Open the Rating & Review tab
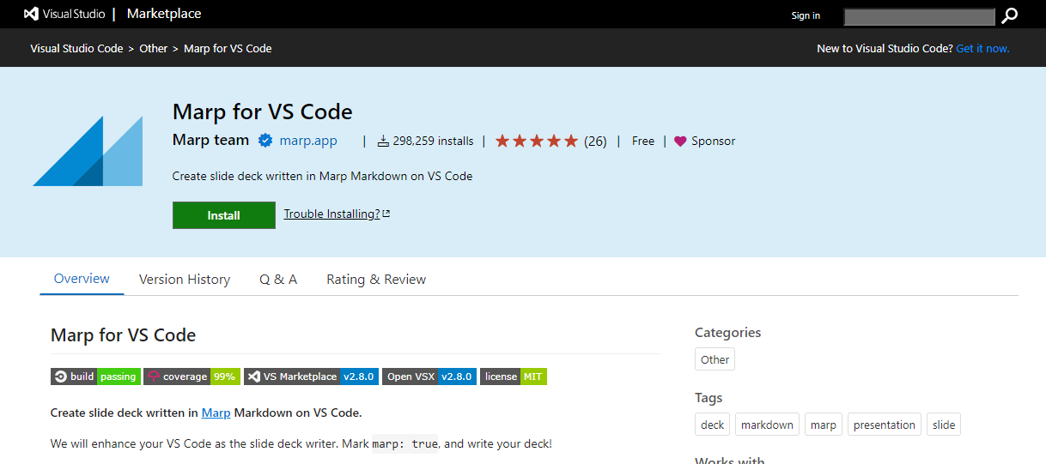The height and width of the screenshot is (464, 1046). 376,280
